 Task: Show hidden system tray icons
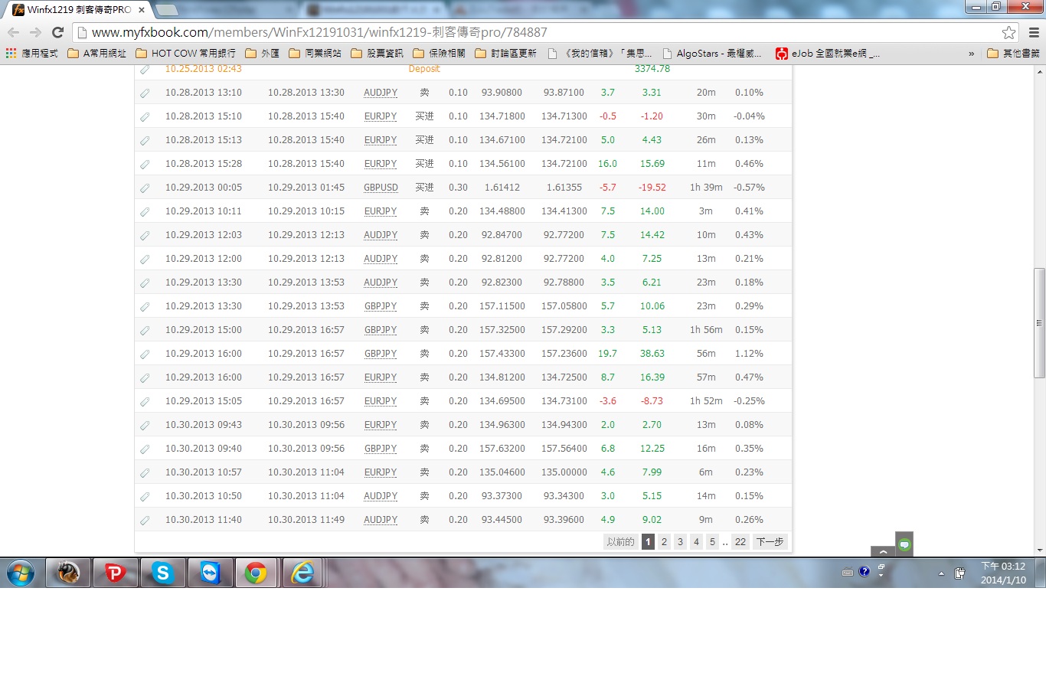(941, 573)
